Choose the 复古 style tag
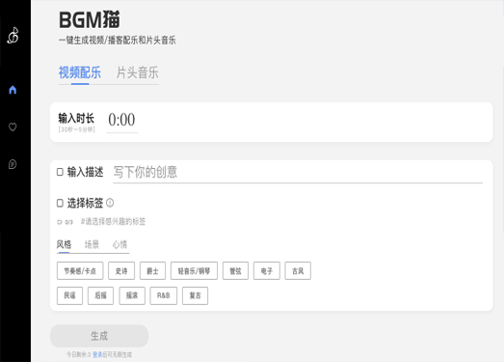The height and width of the screenshot is (362, 504). (x=195, y=295)
